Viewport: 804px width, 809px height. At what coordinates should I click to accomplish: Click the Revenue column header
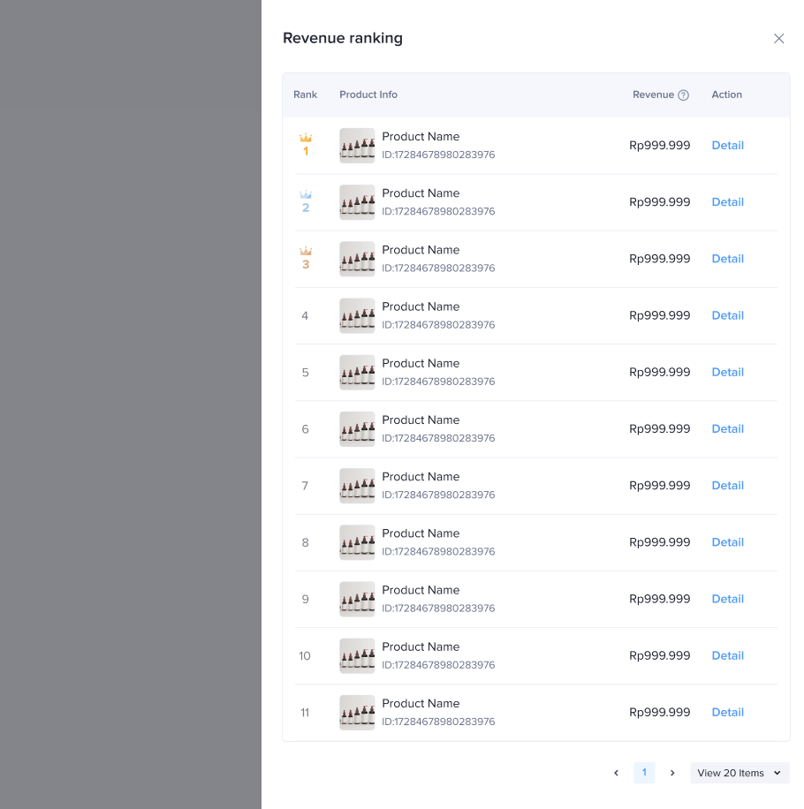[x=653, y=95]
